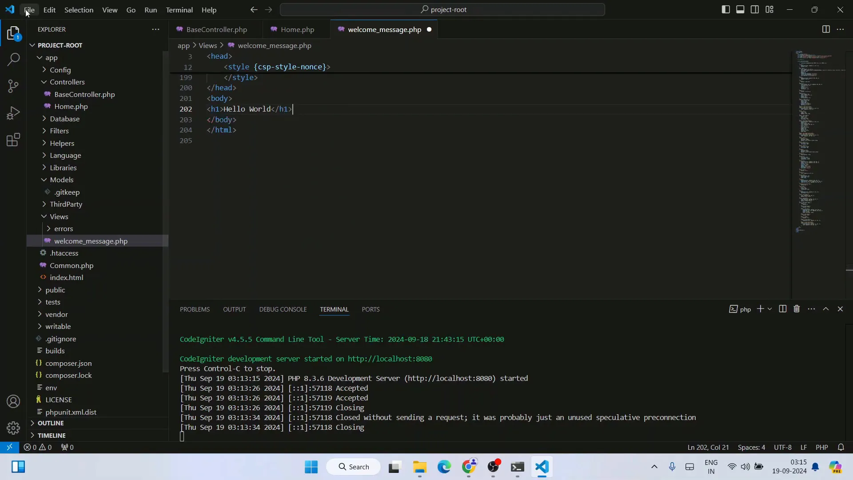The height and width of the screenshot is (480, 853).
Task: Change the UTF-8 file encoding
Action: 782,447
